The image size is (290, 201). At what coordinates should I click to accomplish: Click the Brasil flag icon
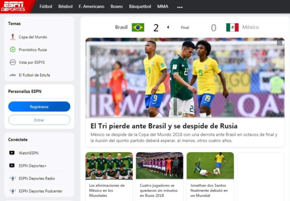tap(138, 27)
